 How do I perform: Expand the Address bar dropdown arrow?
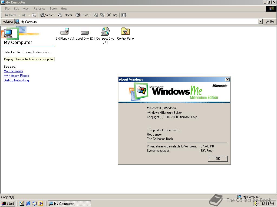coord(260,22)
